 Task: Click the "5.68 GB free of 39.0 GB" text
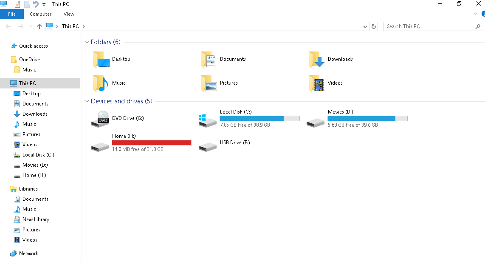pyautogui.click(x=353, y=125)
